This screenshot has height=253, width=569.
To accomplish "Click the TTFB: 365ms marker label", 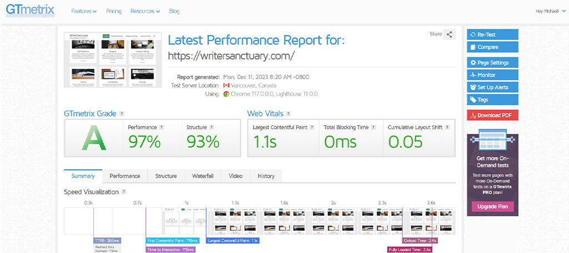I will [x=107, y=241].
